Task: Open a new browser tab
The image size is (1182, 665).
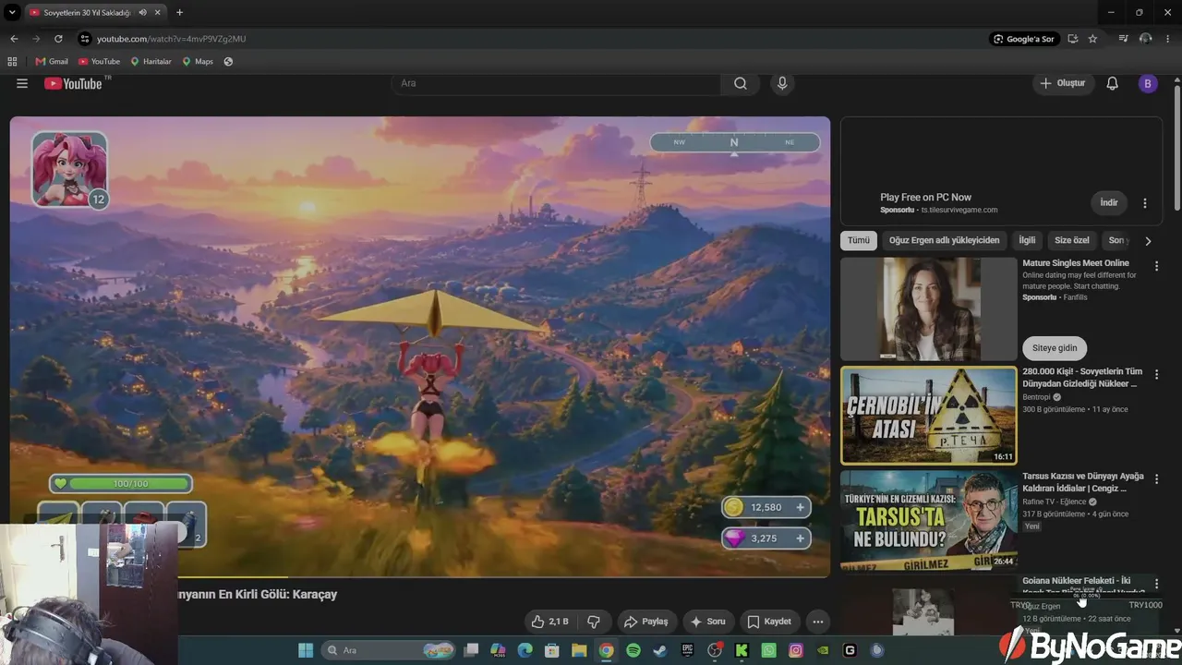Action: 179,12
